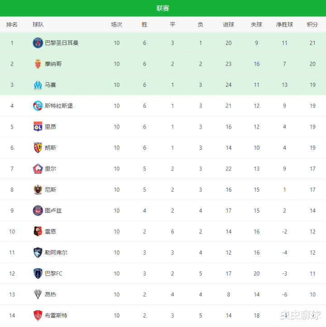The width and height of the screenshot is (326, 327).
Task: Click the Marseille club crest icon
Action: [38, 85]
